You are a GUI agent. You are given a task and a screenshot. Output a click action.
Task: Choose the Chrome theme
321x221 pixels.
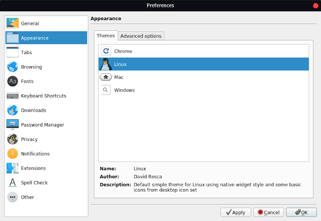tap(123, 51)
